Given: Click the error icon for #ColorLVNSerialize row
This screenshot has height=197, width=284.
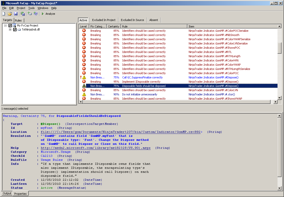Looking at the screenshot, I should click(x=84, y=43).
